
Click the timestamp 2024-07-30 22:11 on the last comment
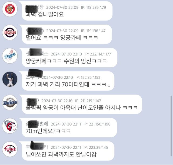66,147
